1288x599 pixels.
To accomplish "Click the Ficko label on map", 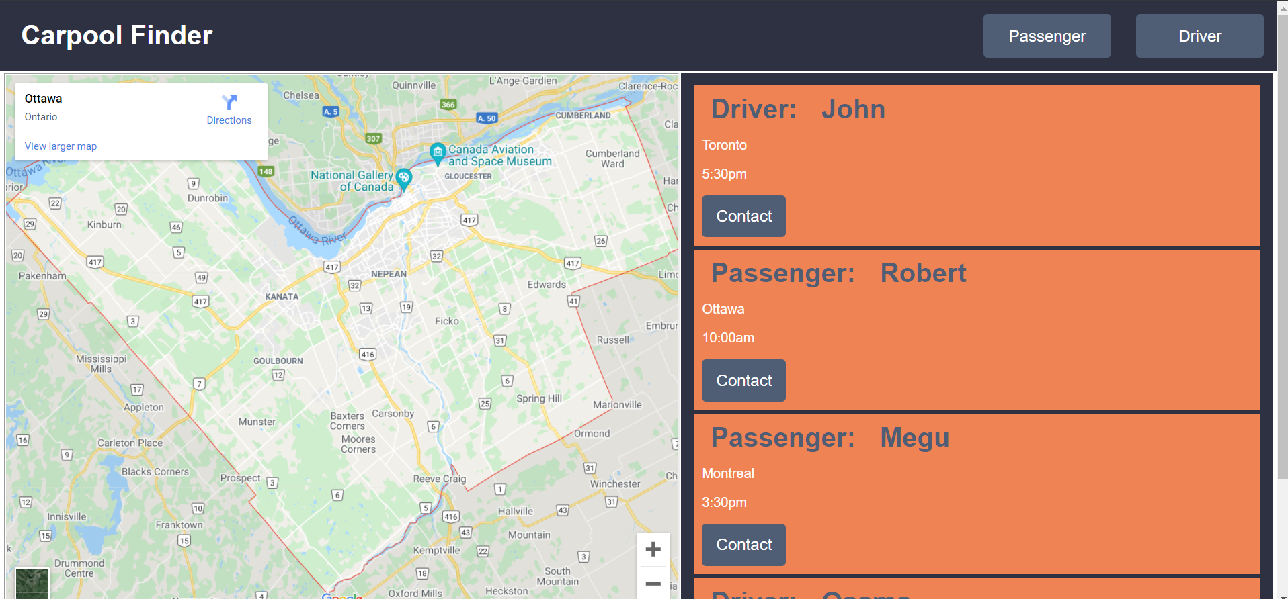I will coord(446,321).
